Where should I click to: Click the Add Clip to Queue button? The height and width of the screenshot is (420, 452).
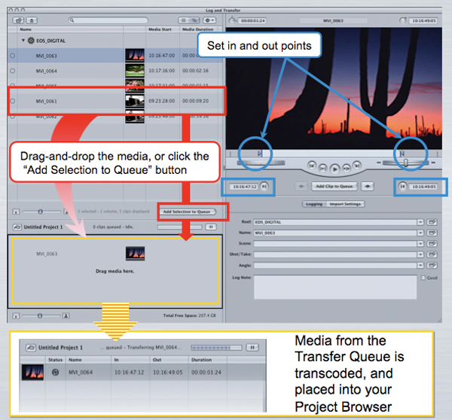tap(334, 187)
